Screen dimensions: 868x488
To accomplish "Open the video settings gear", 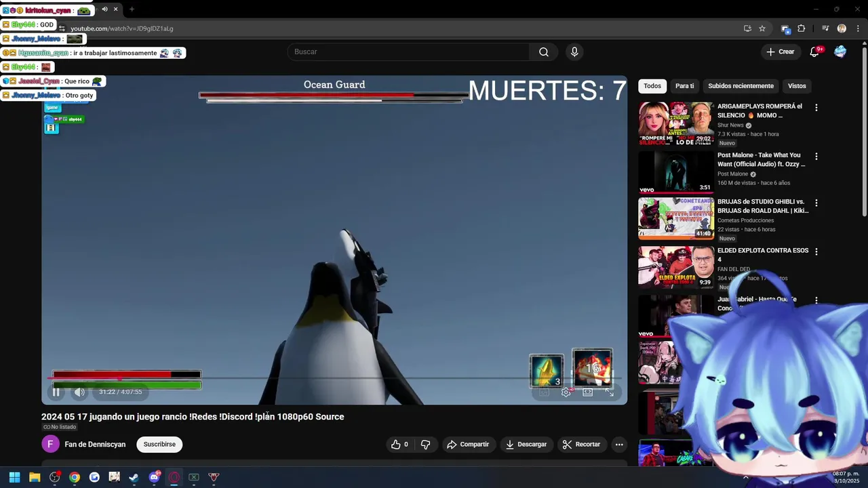I will pos(566,392).
